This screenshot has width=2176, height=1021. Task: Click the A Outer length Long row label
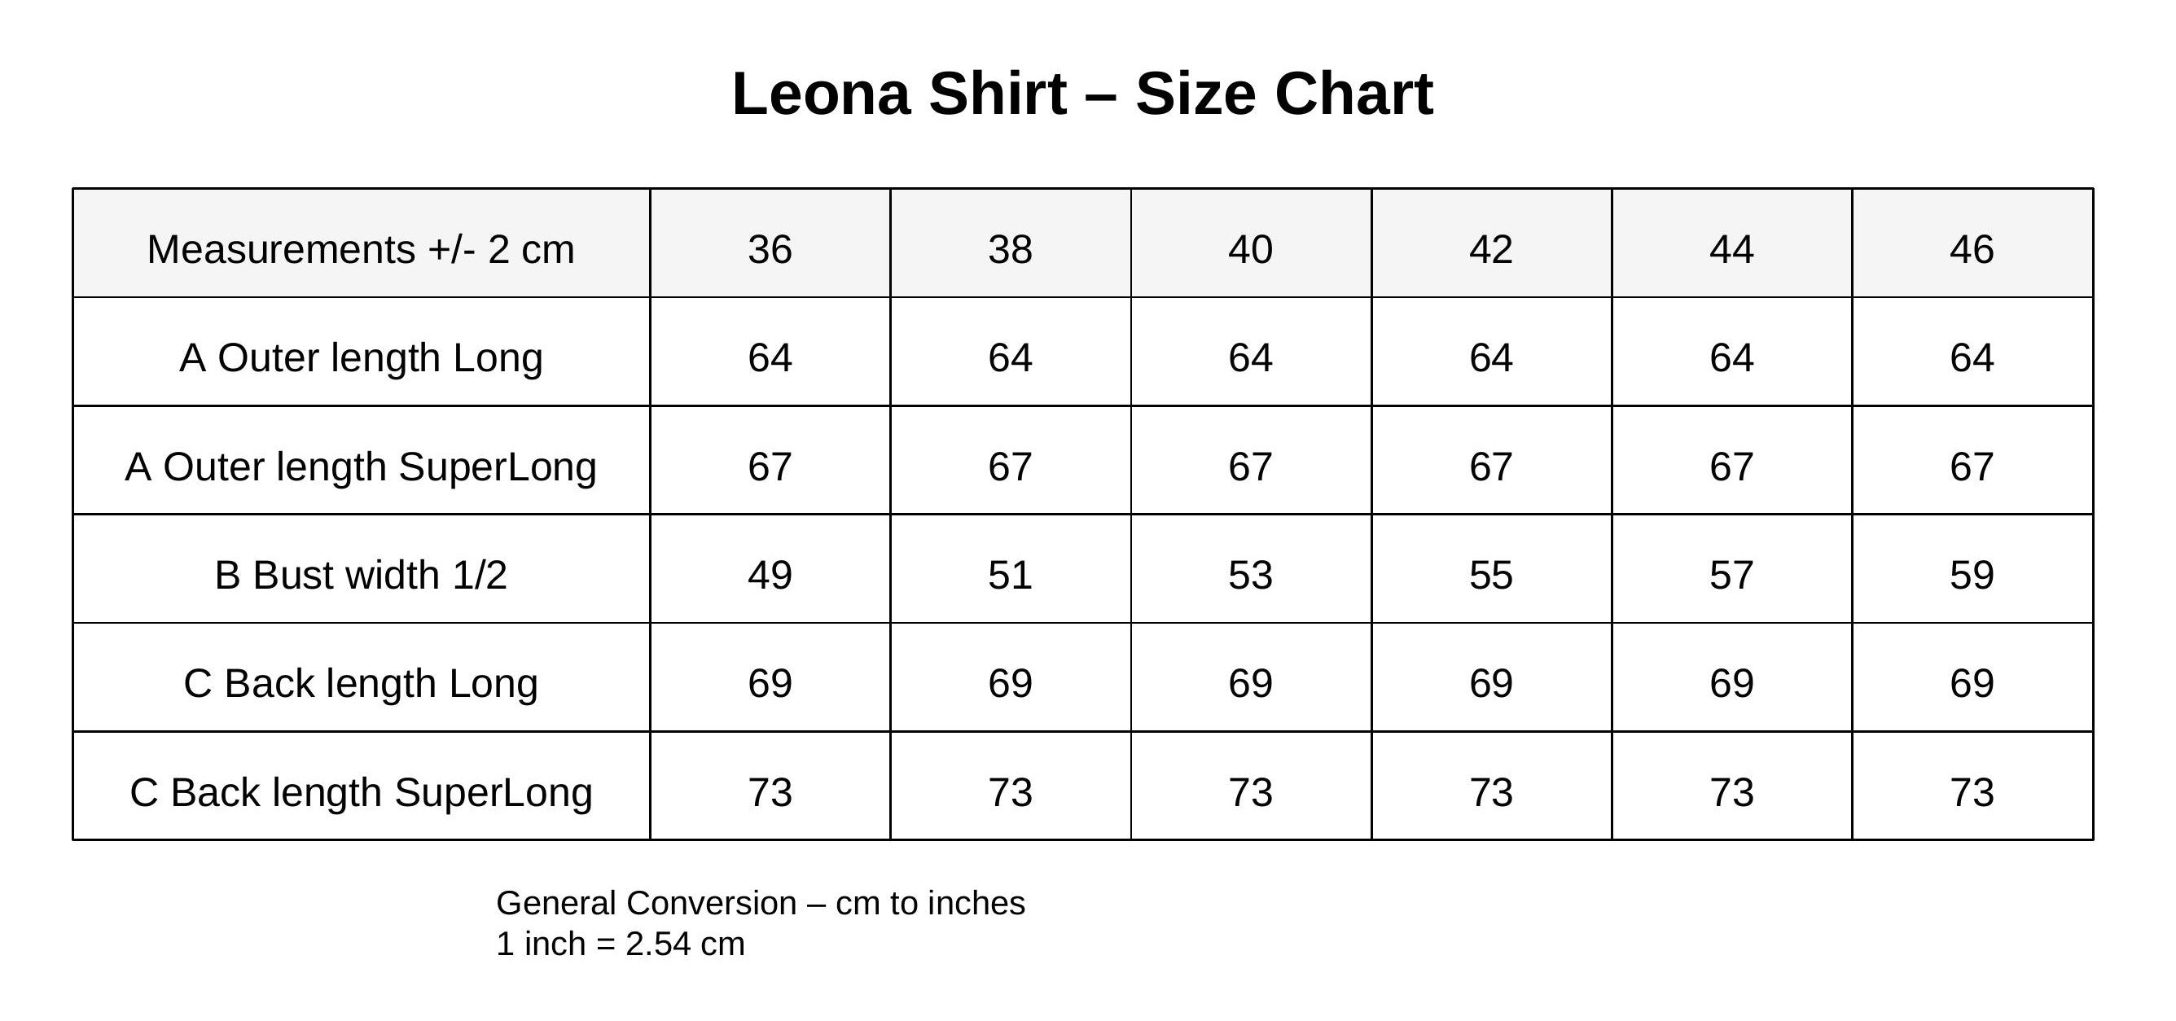point(361,357)
